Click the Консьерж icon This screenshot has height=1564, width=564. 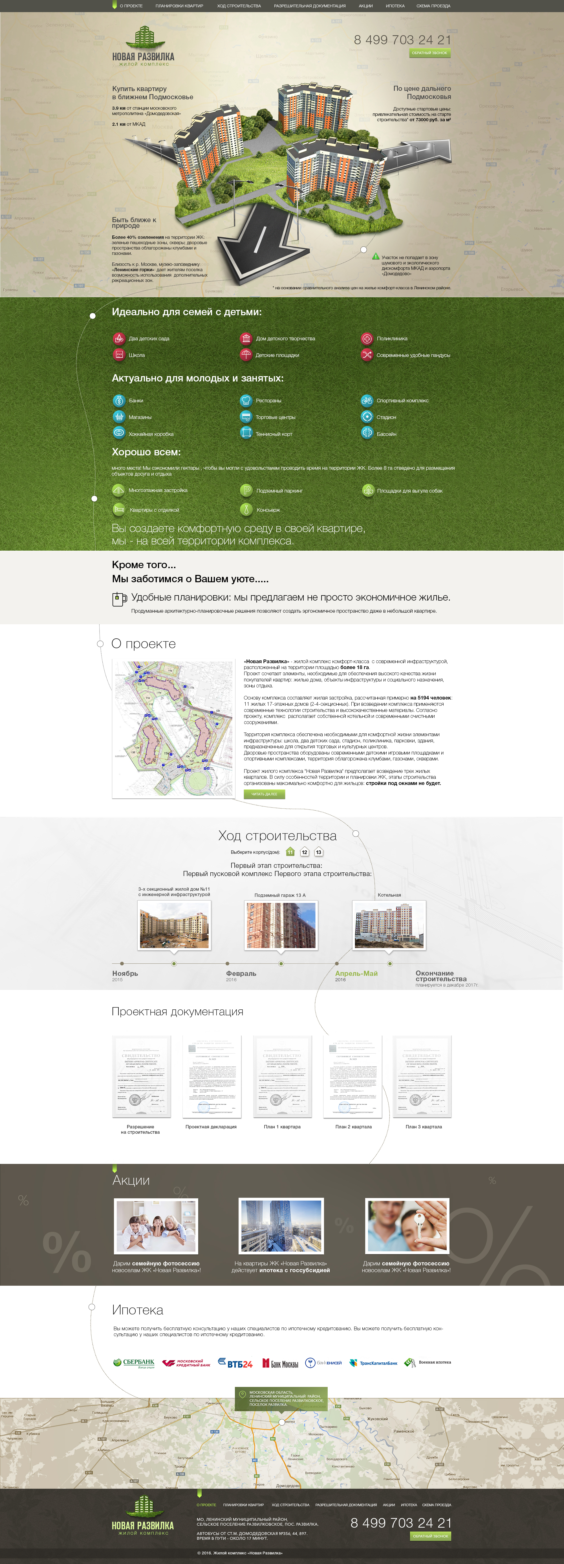coord(246,509)
